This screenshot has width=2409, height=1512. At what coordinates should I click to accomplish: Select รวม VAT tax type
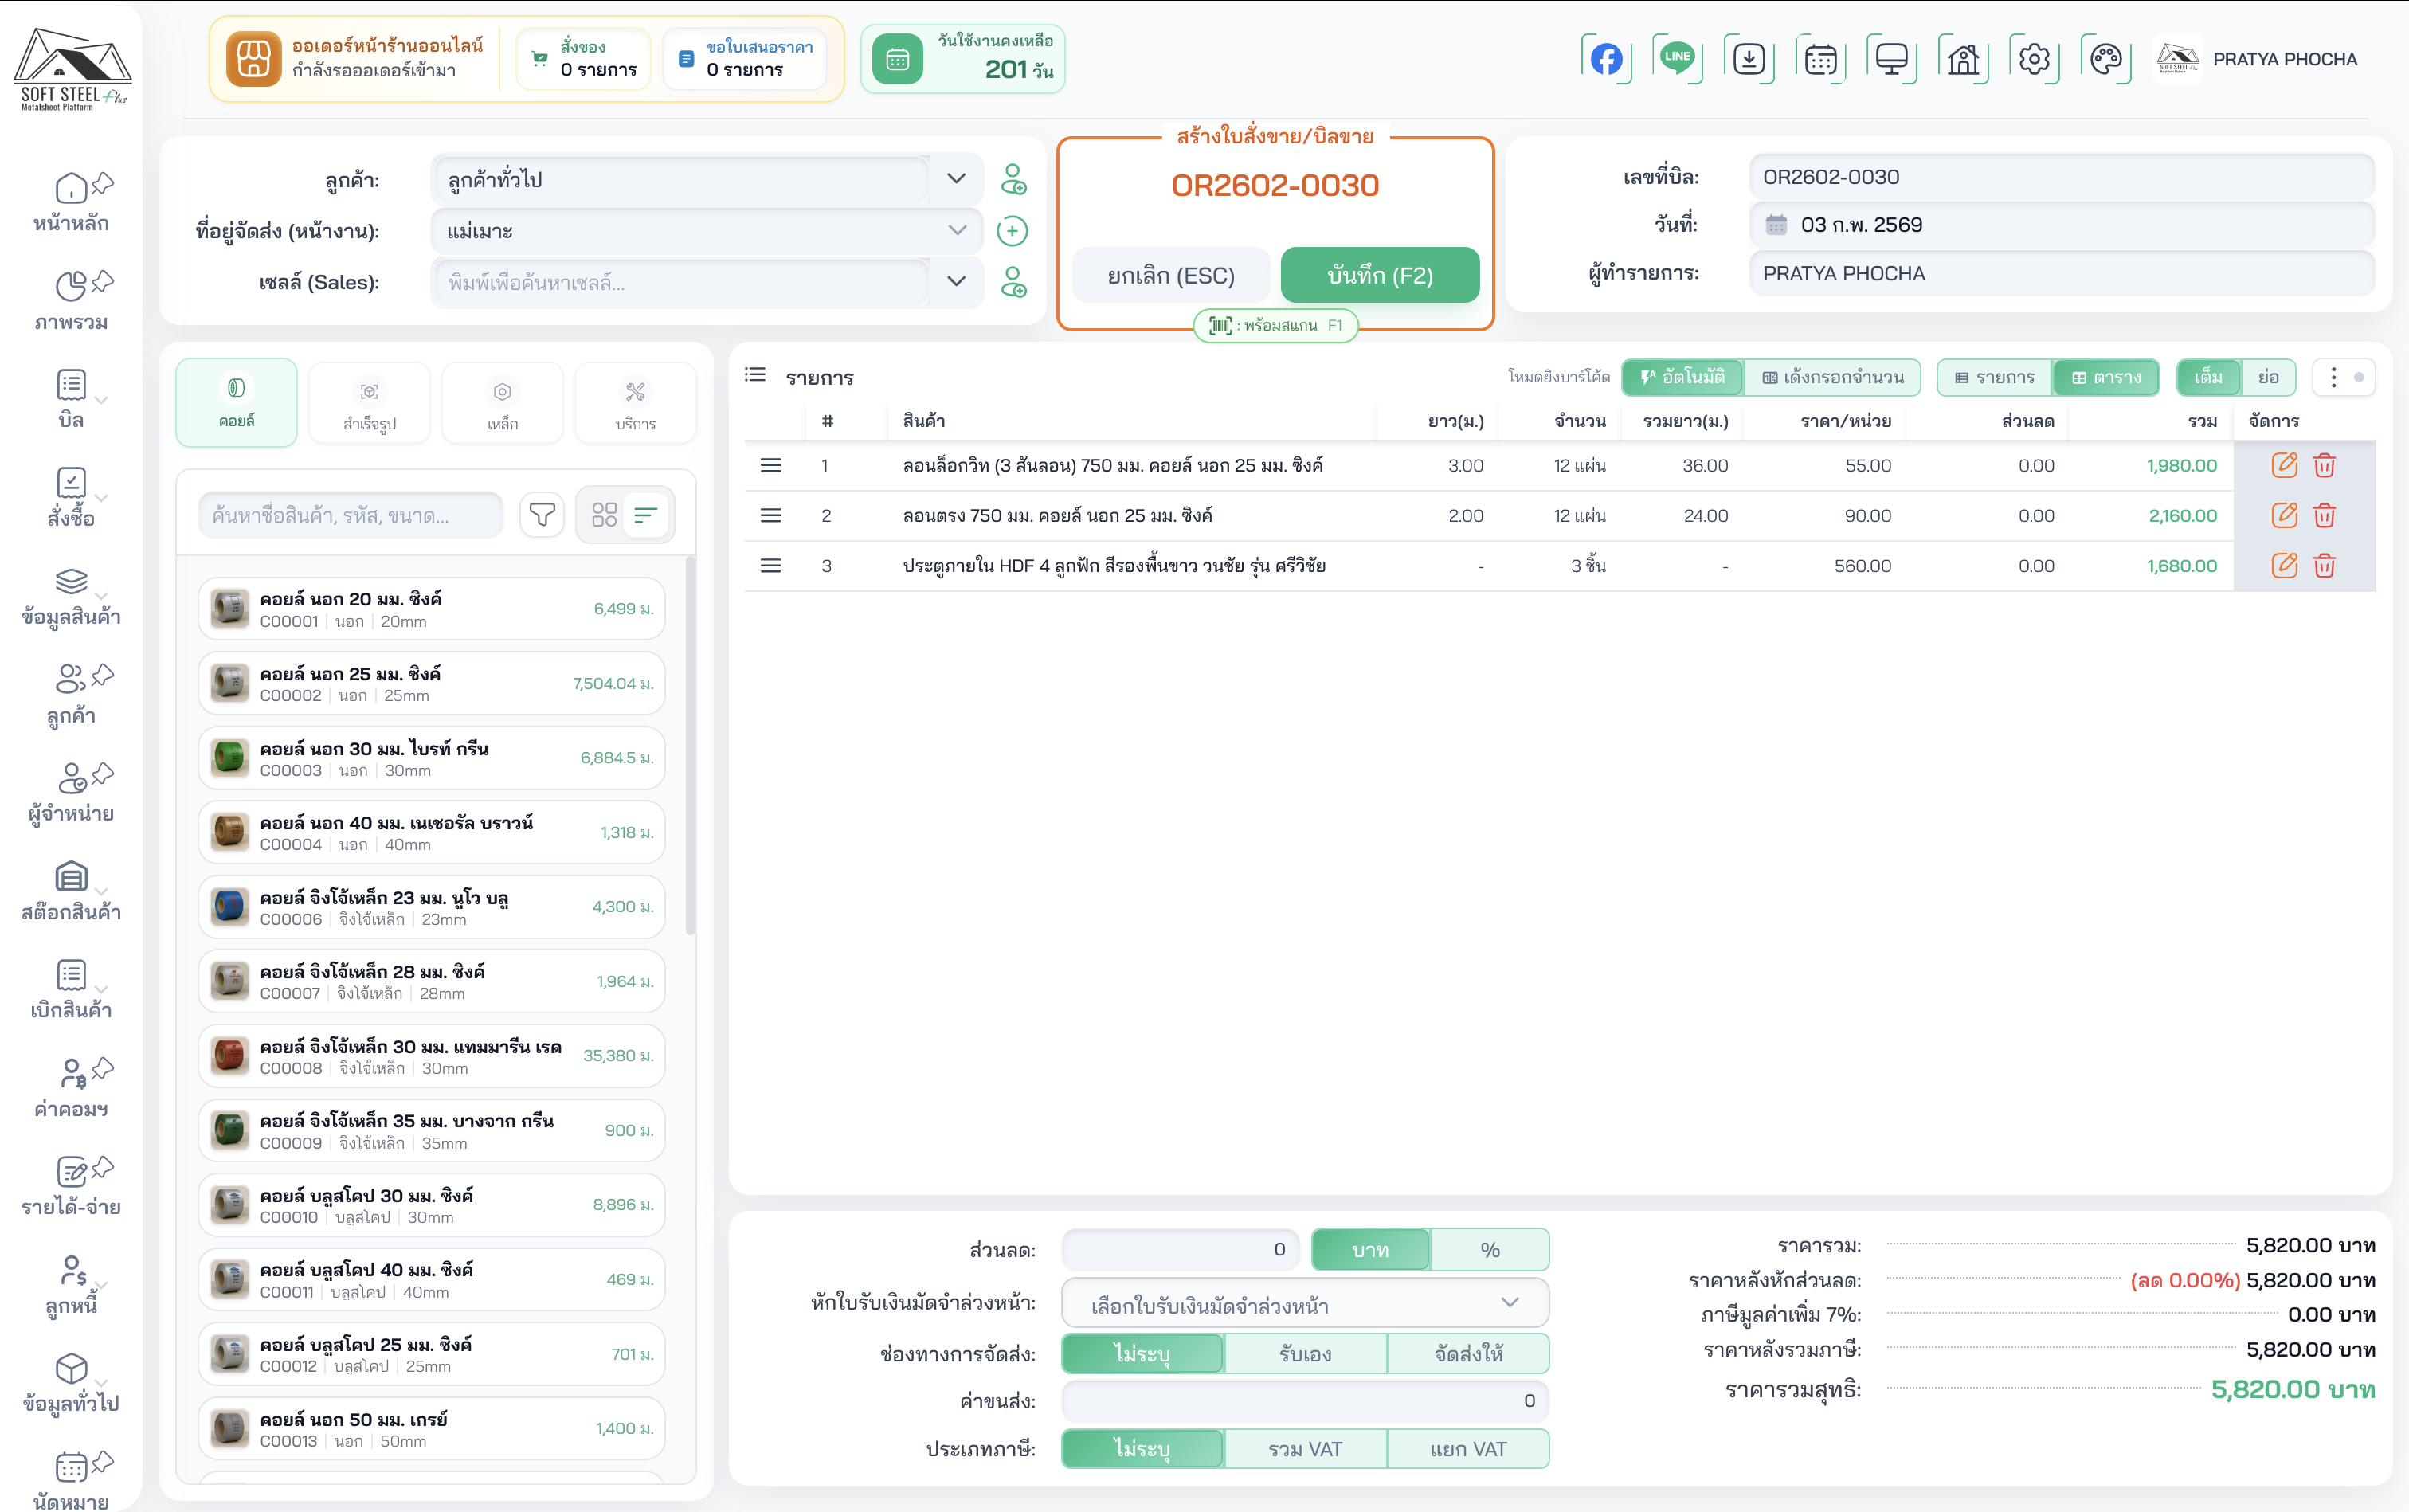1305,1449
